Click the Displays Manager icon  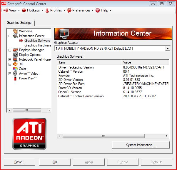point(15,50)
